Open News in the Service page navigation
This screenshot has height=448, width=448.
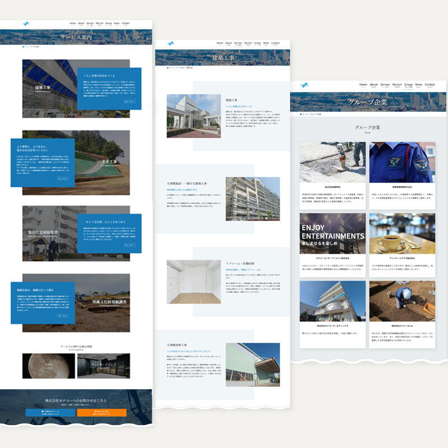tap(116, 24)
